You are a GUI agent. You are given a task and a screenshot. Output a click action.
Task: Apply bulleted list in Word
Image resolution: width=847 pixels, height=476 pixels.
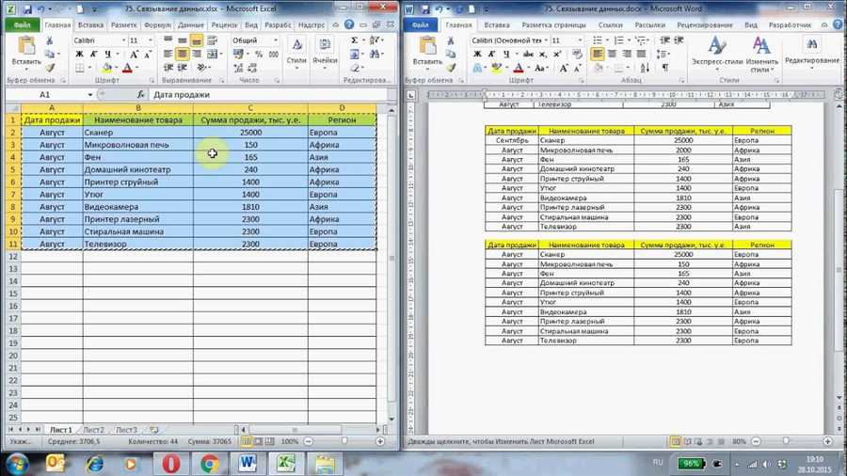[x=598, y=40]
